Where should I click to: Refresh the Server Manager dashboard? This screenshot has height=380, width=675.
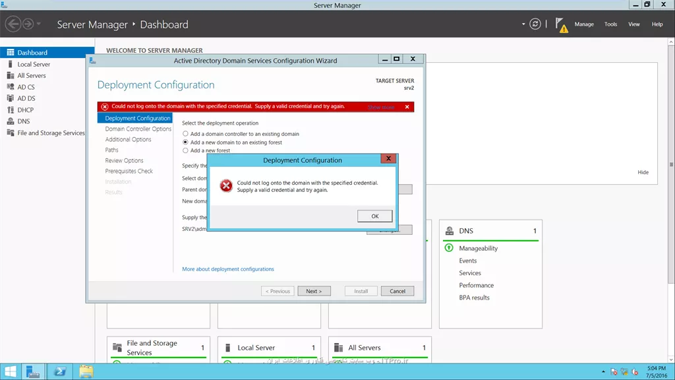(x=535, y=24)
